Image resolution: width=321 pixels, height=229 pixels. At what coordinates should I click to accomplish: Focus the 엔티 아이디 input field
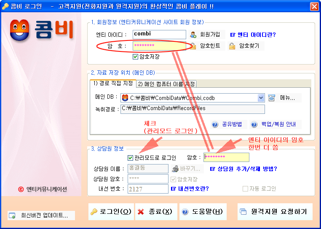coord(159,35)
